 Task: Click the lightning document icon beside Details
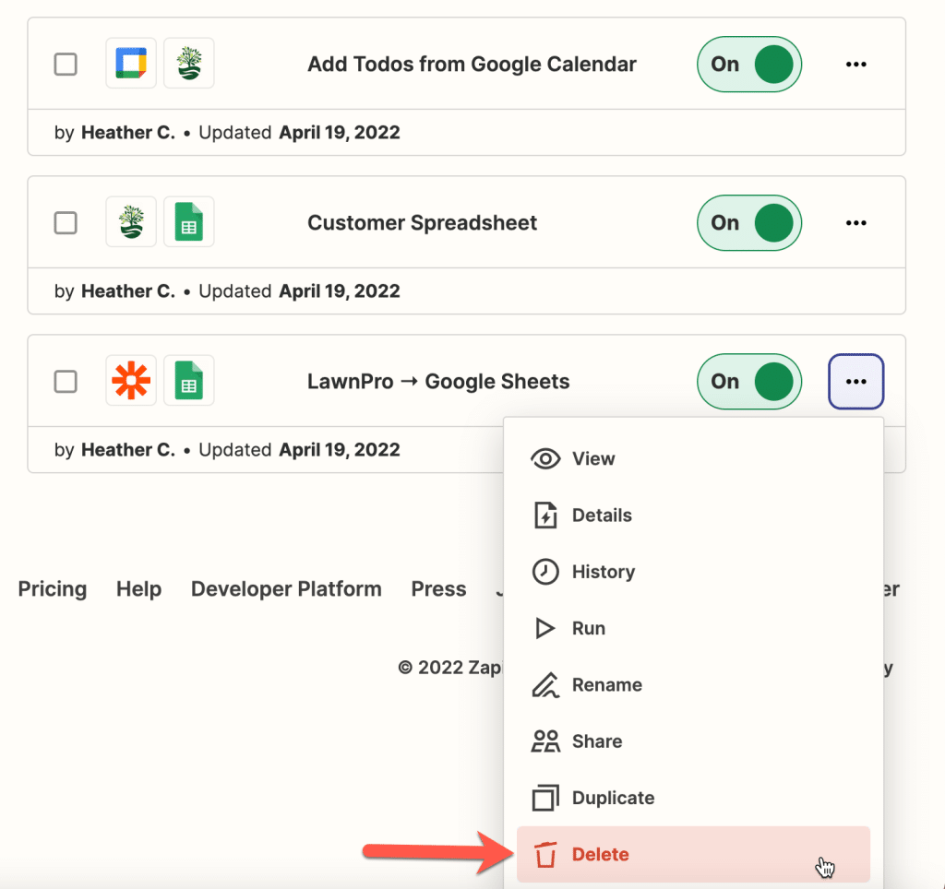tap(545, 515)
